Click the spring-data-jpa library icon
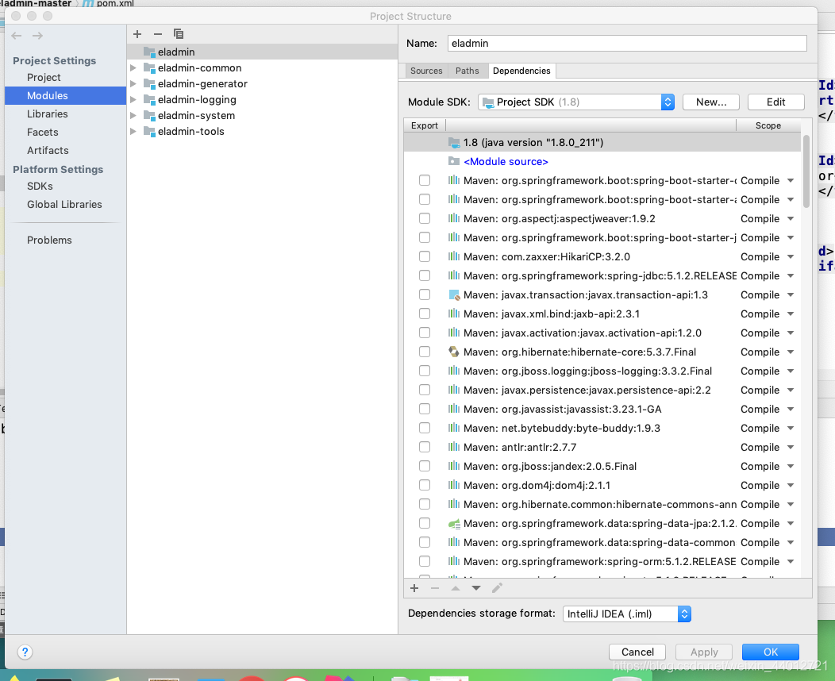This screenshot has width=835, height=681. (454, 523)
